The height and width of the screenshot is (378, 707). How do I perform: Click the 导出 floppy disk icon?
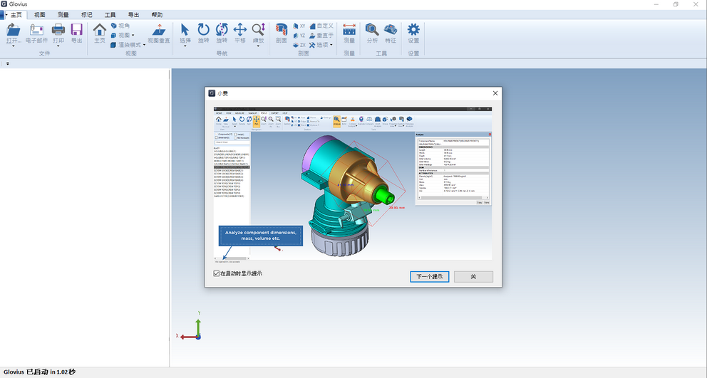tap(77, 30)
